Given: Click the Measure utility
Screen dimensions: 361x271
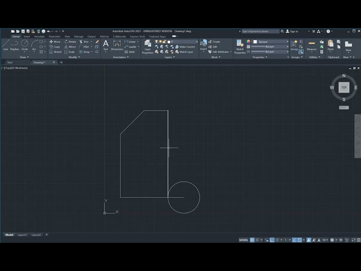Looking at the screenshot, I should tap(311, 45).
